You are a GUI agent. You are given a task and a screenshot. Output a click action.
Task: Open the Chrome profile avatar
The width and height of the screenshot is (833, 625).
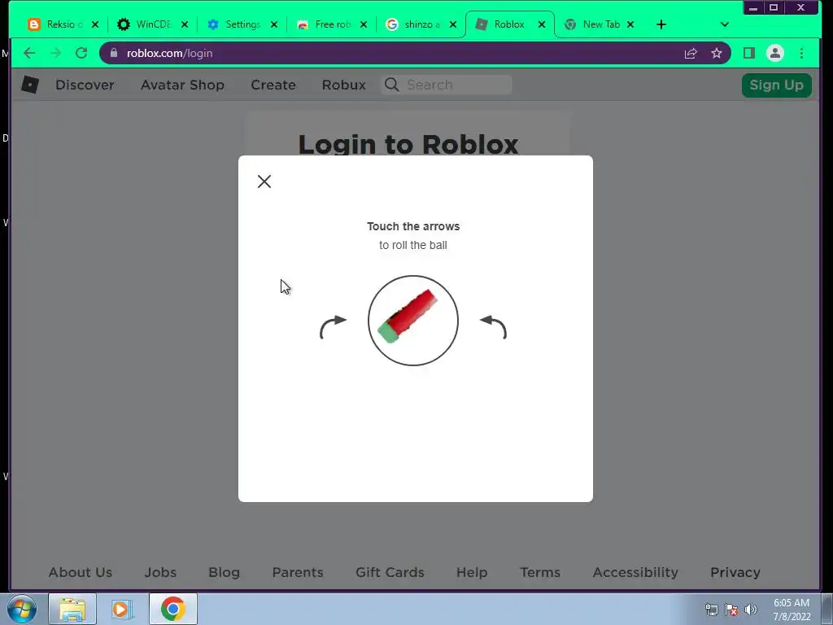775,53
